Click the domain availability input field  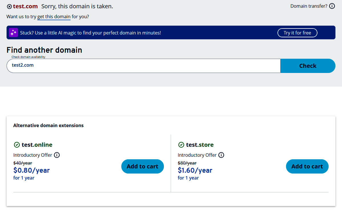[143, 66]
